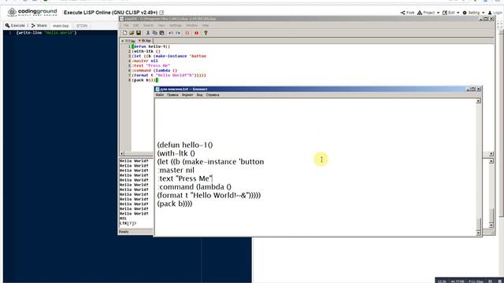Click the fullscreen expand icon on the web page
Screen dimensions: 504x283
click(499, 26)
